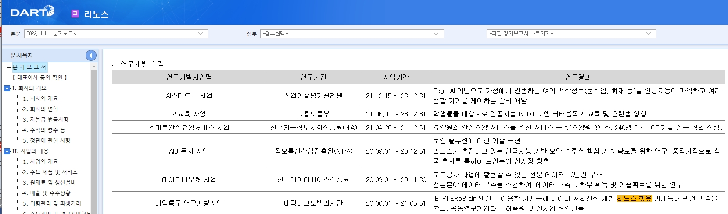This screenshot has height=214, width=728.
Task: Click the 대덕테크노밸리재단 cell
Action: (x=313, y=203)
